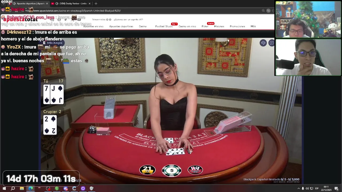Click the Crupier 2 score label
Screen dimensions: 342x192
click(x=52, y=112)
